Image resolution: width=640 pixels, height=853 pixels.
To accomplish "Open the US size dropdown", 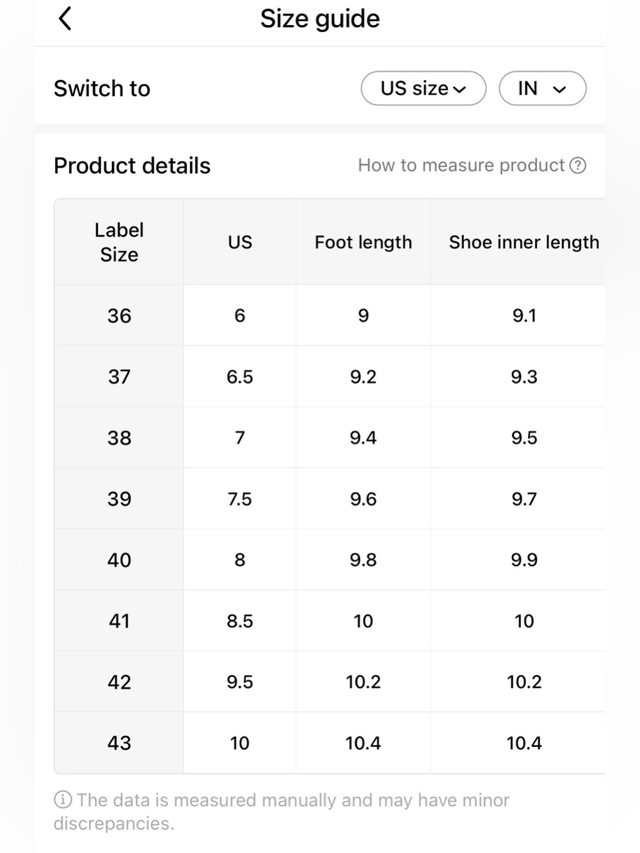I will point(423,88).
